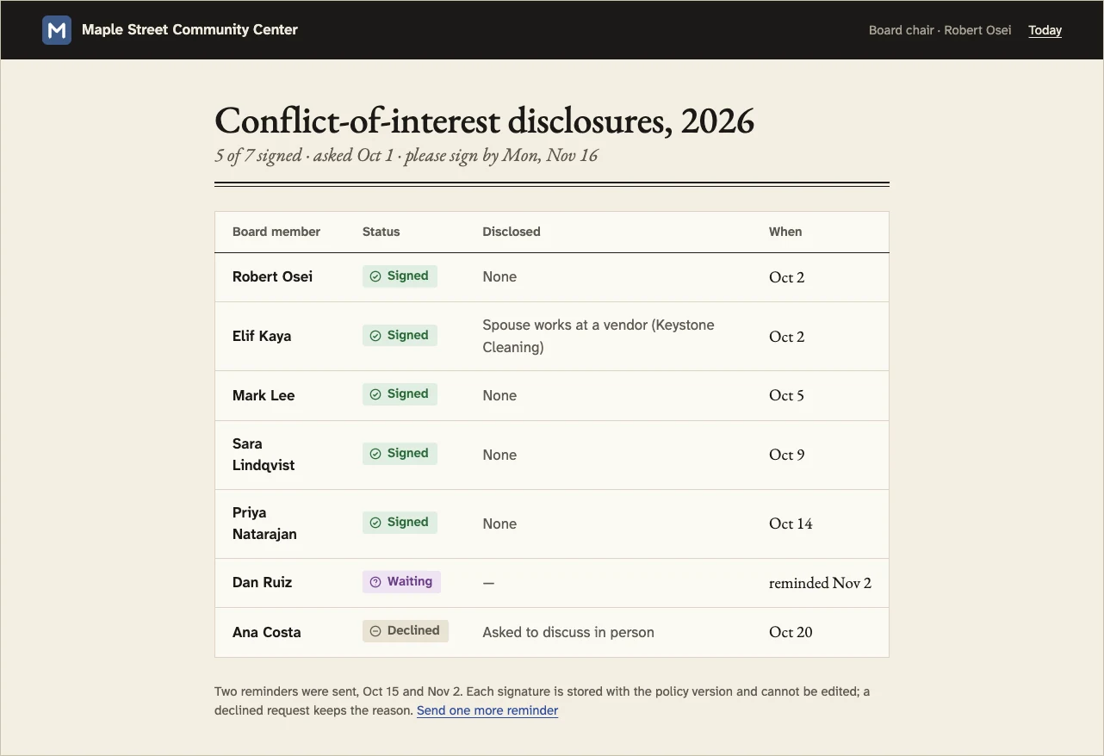Image resolution: width=1104 pixels, height=756 pixels.
Task: Click the 'Conflict-of-interest disclosures, 2026' heading
Action: click(x=484, y=121)
